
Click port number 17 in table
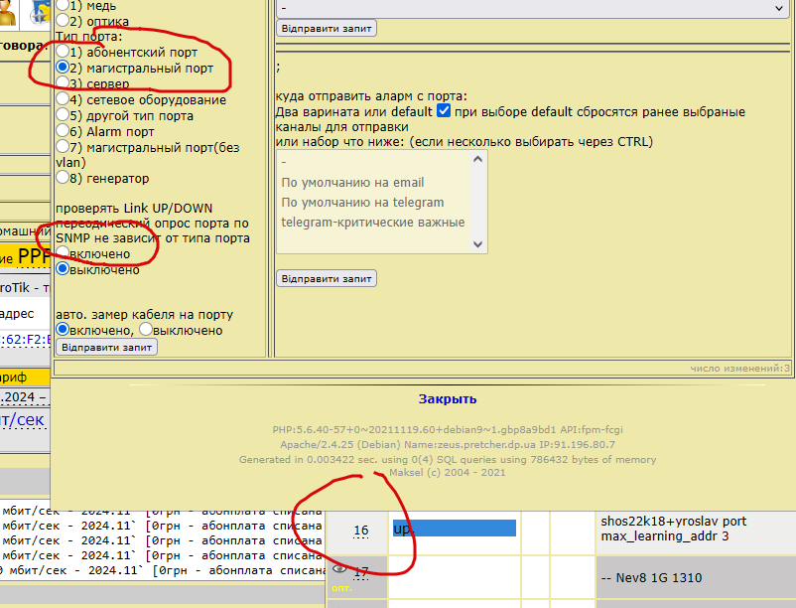[361, 572]
